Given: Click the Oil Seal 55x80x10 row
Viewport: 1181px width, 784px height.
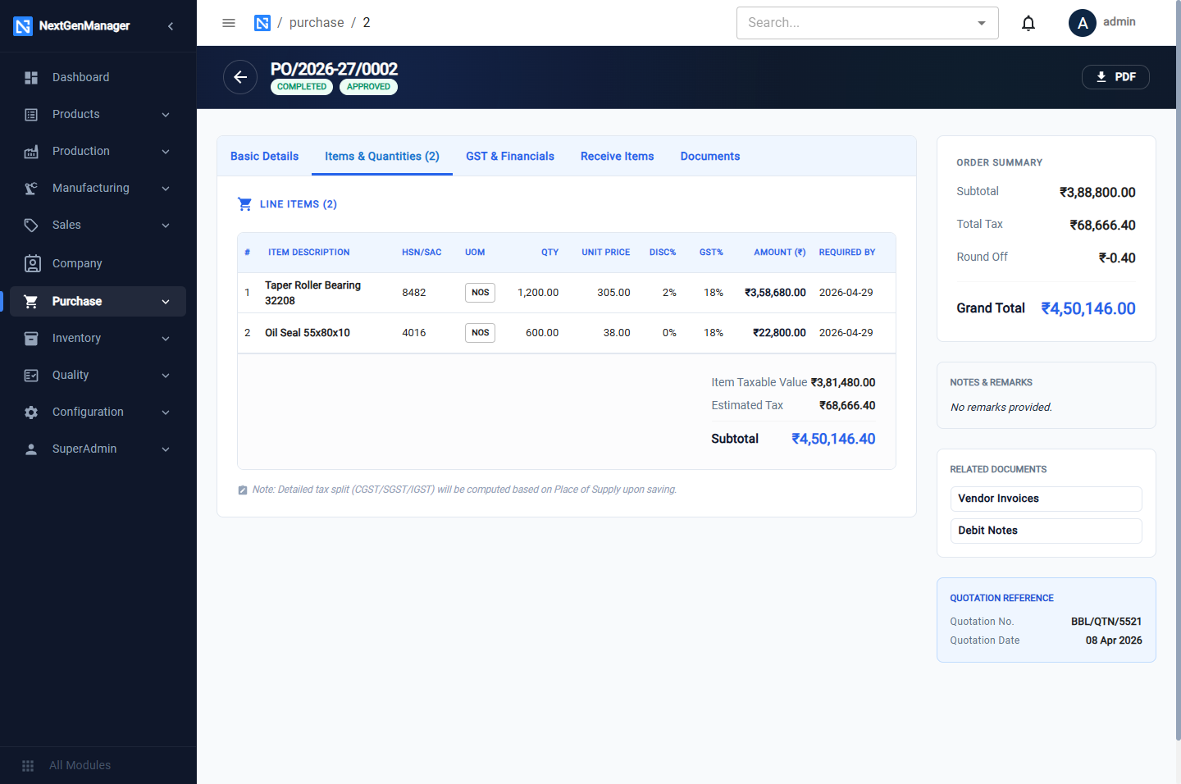Looking at the screenshot, I should 567,333.
